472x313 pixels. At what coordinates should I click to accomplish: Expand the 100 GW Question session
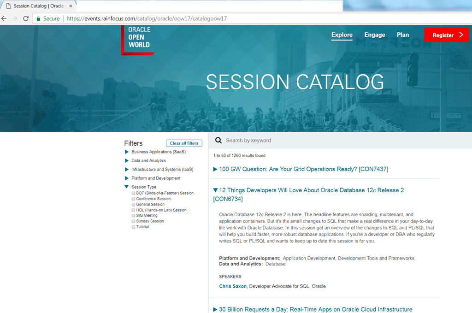pos(215,169)
